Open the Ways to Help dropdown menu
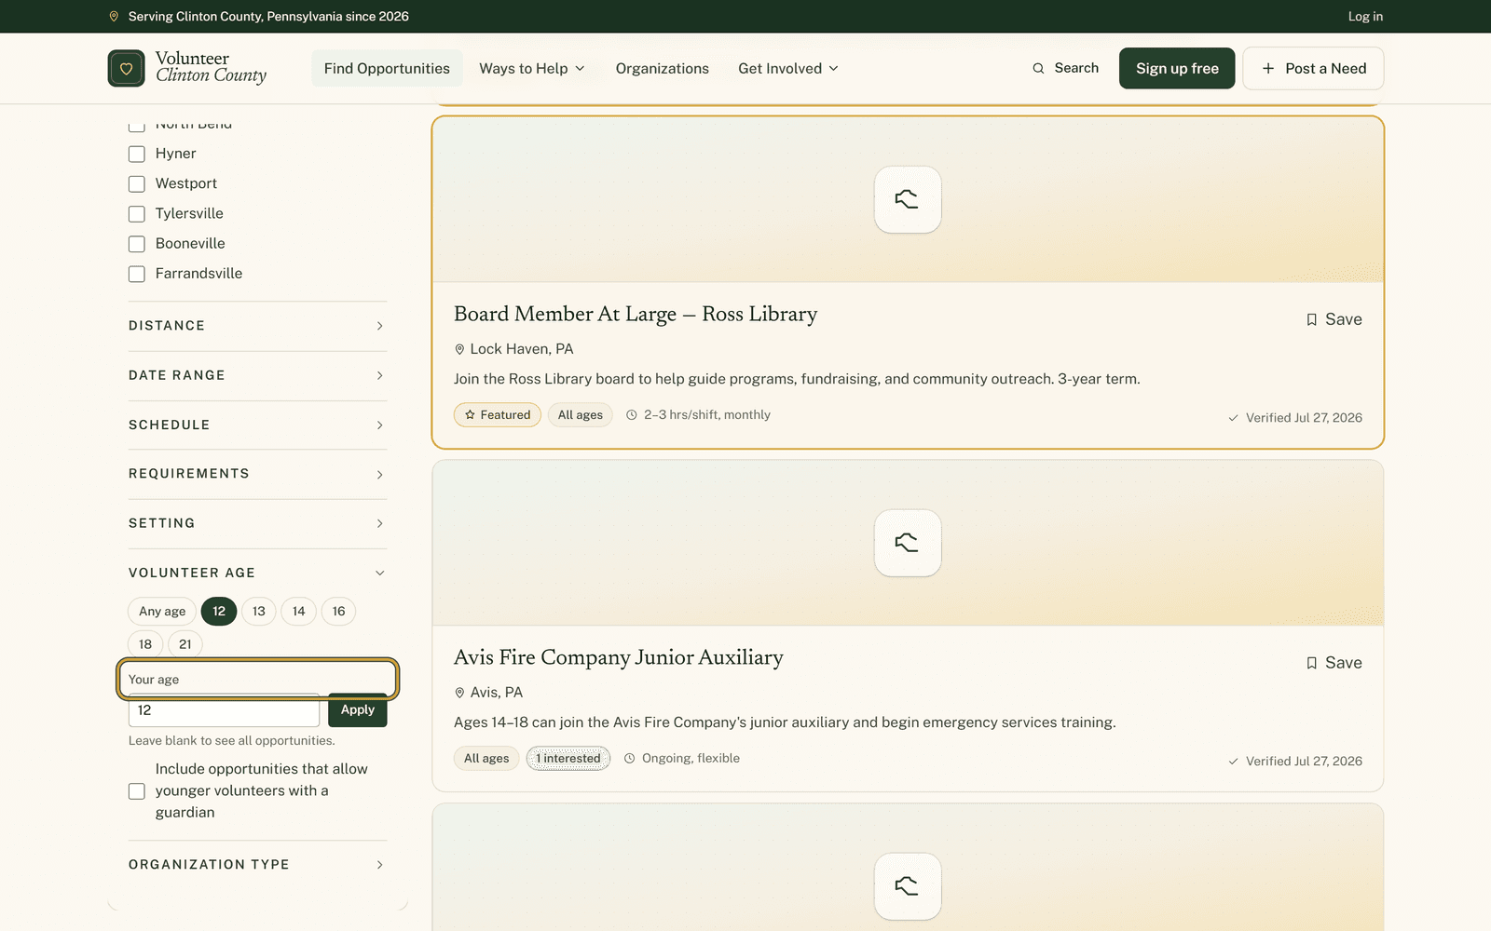The width and height of the screenshot is (1491, 931). pos(532,68)
